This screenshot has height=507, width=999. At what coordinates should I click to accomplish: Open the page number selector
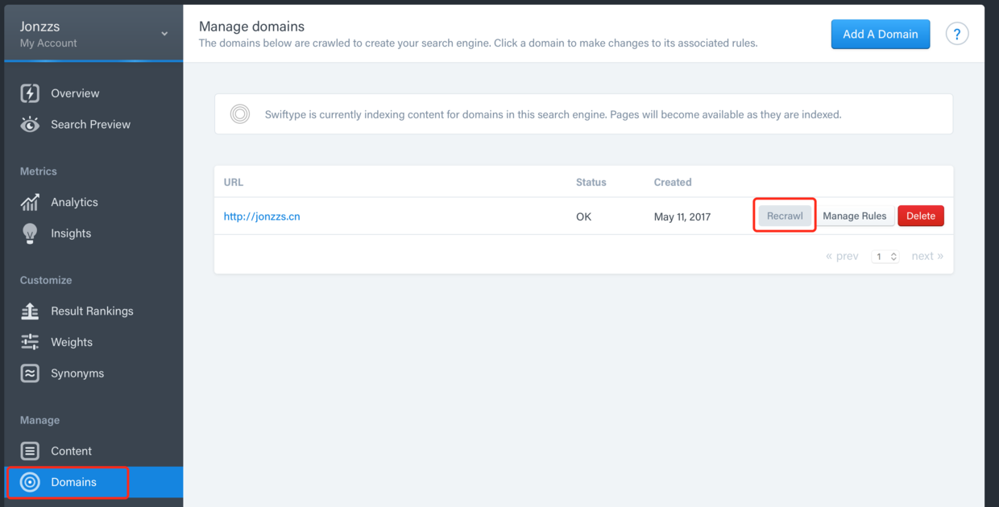pyautogui.click(x=885, y=257)
